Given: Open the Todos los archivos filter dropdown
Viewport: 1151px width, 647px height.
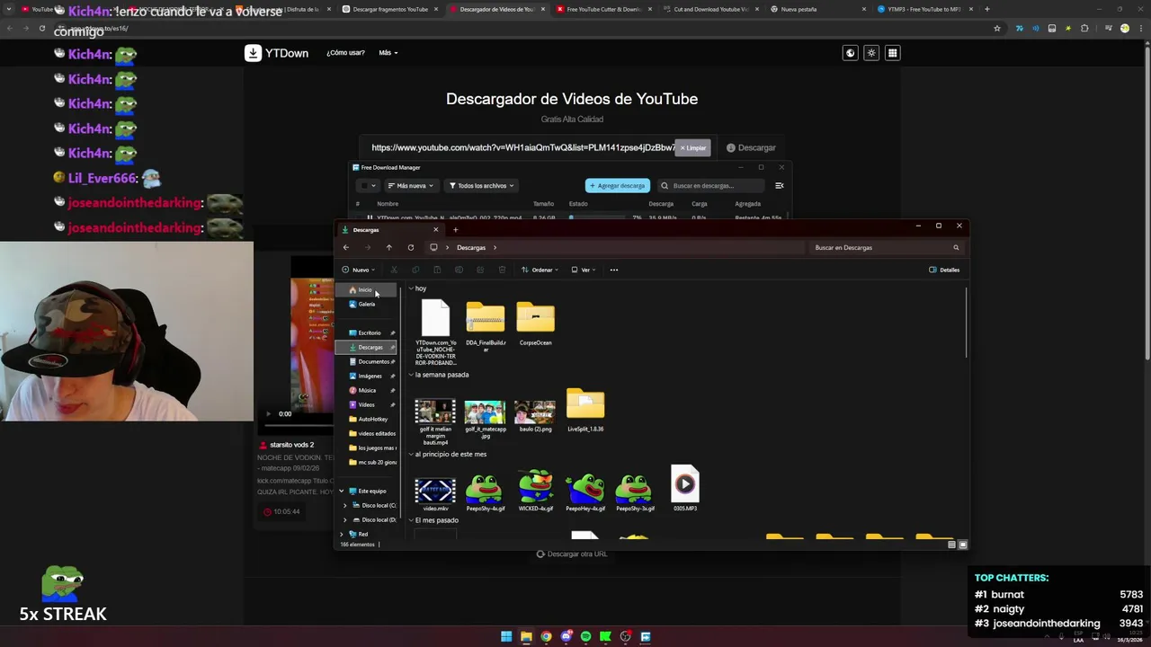Looking at the screenshot, I should (x=482, y=186).
